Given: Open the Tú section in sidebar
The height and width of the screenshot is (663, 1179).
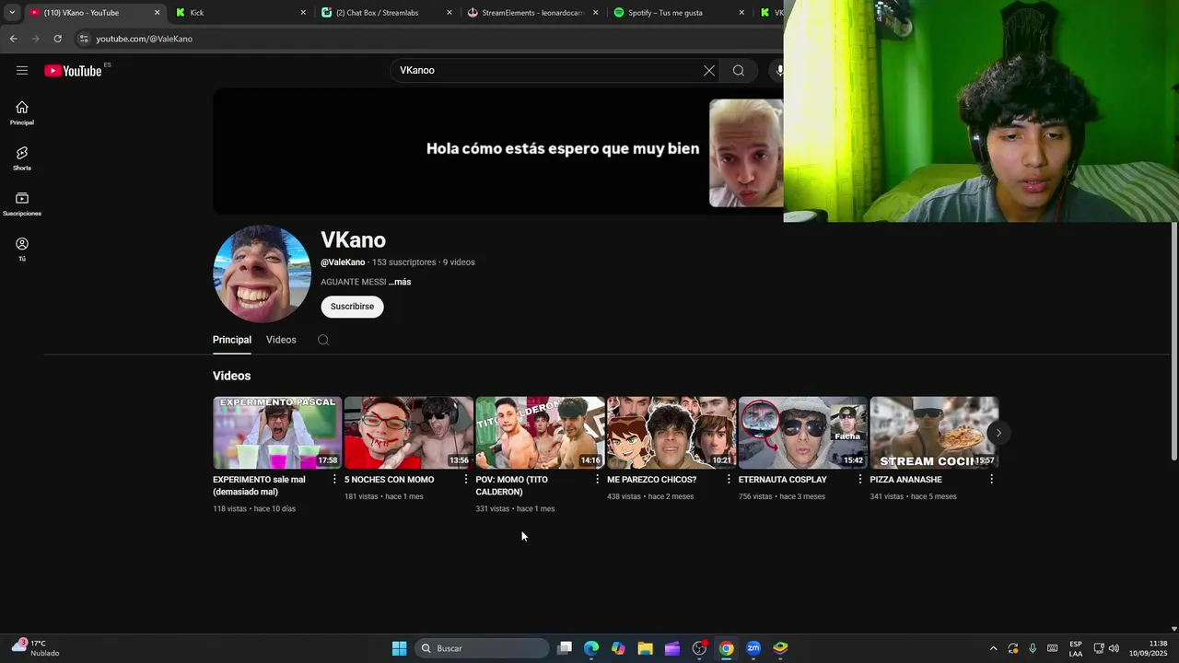Looking at the screenshot, I should 22,250.
